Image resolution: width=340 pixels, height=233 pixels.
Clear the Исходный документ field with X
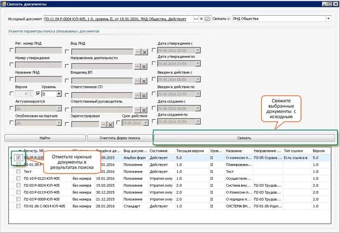click(201, 19)
